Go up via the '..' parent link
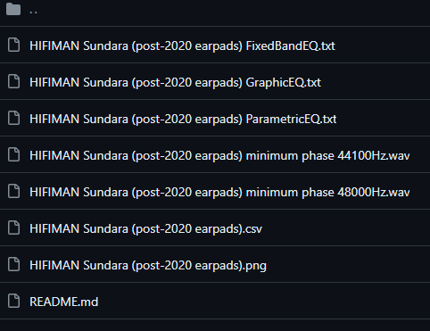This screenshot has height=331, width=430. tap(33, 12)
